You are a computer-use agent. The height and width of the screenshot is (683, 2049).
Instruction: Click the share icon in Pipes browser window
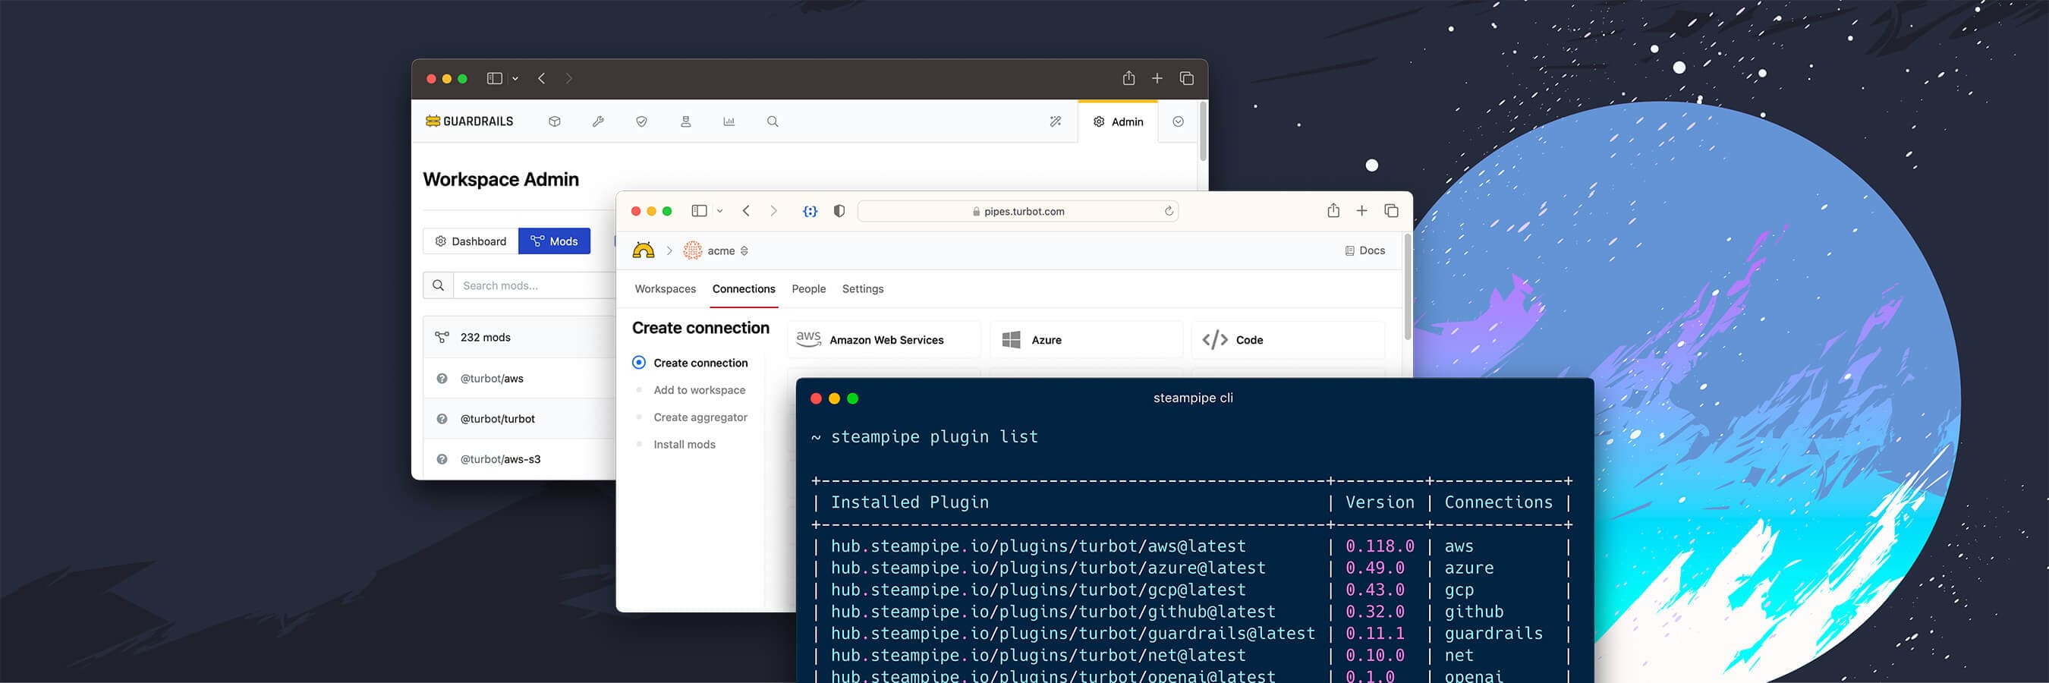[x=1333, y=210]
